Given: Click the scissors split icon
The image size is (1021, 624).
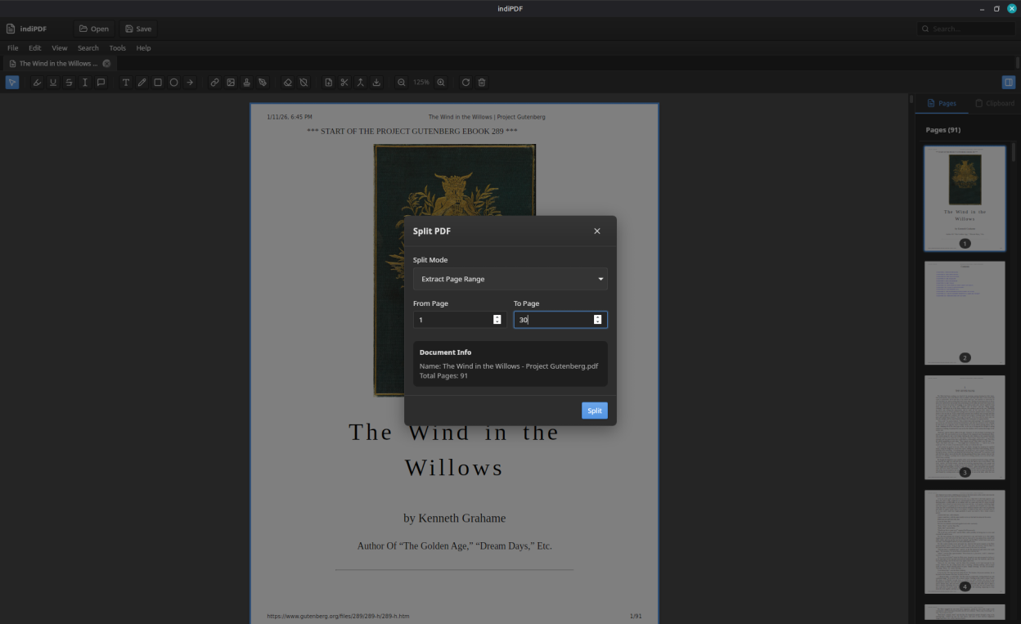Looking at the screenshot, I should (344, 83).
